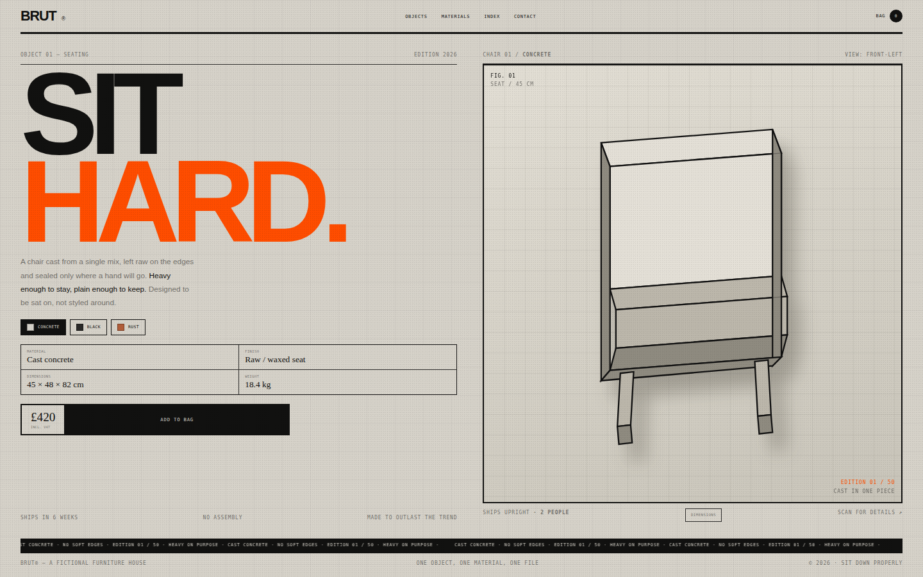Viewport: 923px width, 577px height.
Task: Click the Raw / waxed seat cell
Action: (347, 357)
